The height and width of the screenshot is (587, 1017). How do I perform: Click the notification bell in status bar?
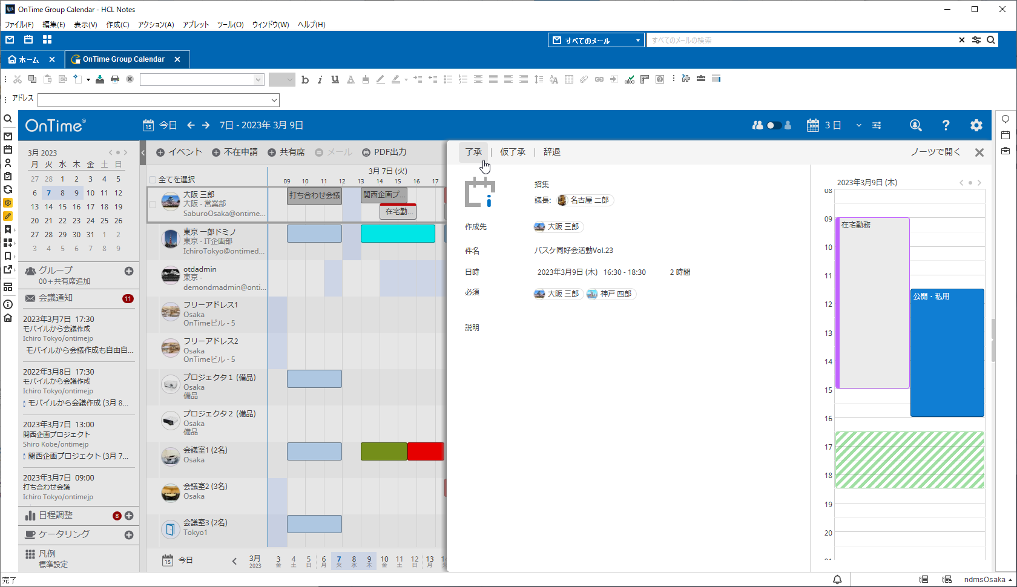pyautogui.click(x=837, y=580)
